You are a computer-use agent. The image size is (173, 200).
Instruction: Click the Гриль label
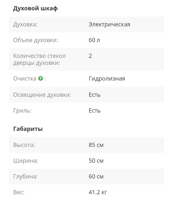point(22,110)
